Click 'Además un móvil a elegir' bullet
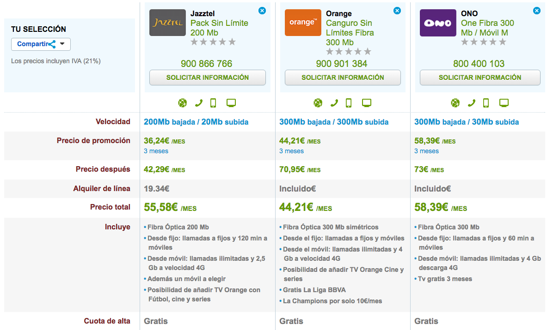This screenshot has width=547, height=330. [186, 279]
